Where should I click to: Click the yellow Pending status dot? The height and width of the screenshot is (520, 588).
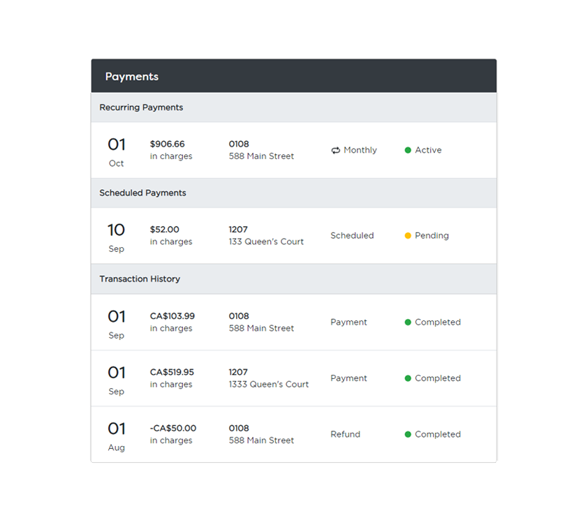tap(408, 236)
